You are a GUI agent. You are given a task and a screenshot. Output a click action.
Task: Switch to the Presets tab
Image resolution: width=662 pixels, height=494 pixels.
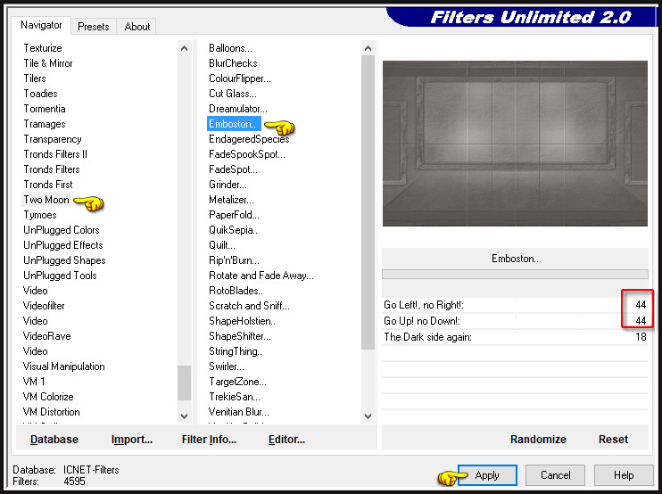[x=94, y=27]
